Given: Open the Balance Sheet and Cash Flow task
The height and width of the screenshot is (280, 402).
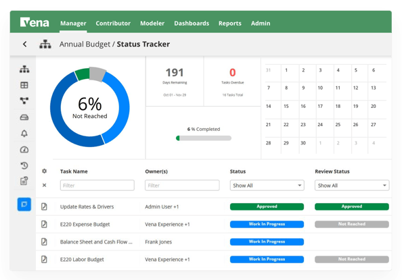Looking at the screenshot, I should (x=96, y=242).
